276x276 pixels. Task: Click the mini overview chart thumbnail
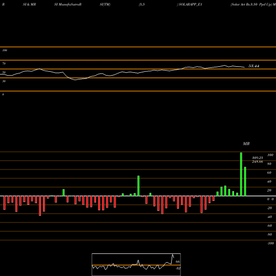point(136,264)
